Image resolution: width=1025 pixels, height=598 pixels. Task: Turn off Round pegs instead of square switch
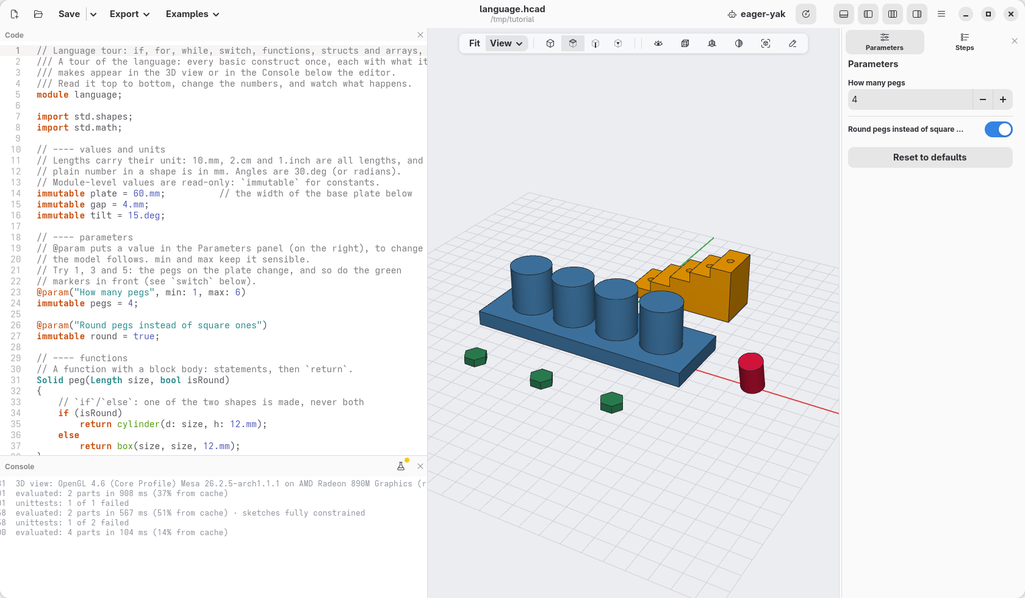pyautogui.click(x=999, y=129)
